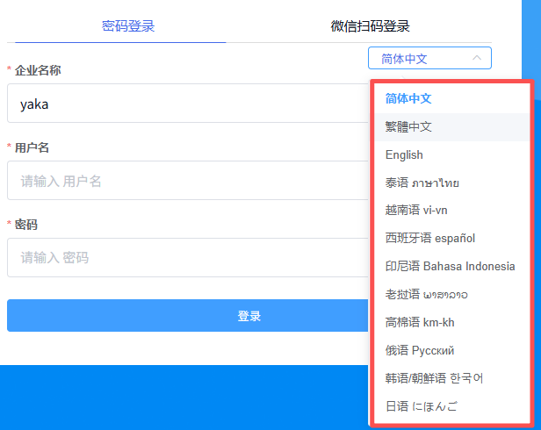541x430 pixels.
Task: Choose Spanish option 西班牙语 español
Action: click(x=430, y=239)
